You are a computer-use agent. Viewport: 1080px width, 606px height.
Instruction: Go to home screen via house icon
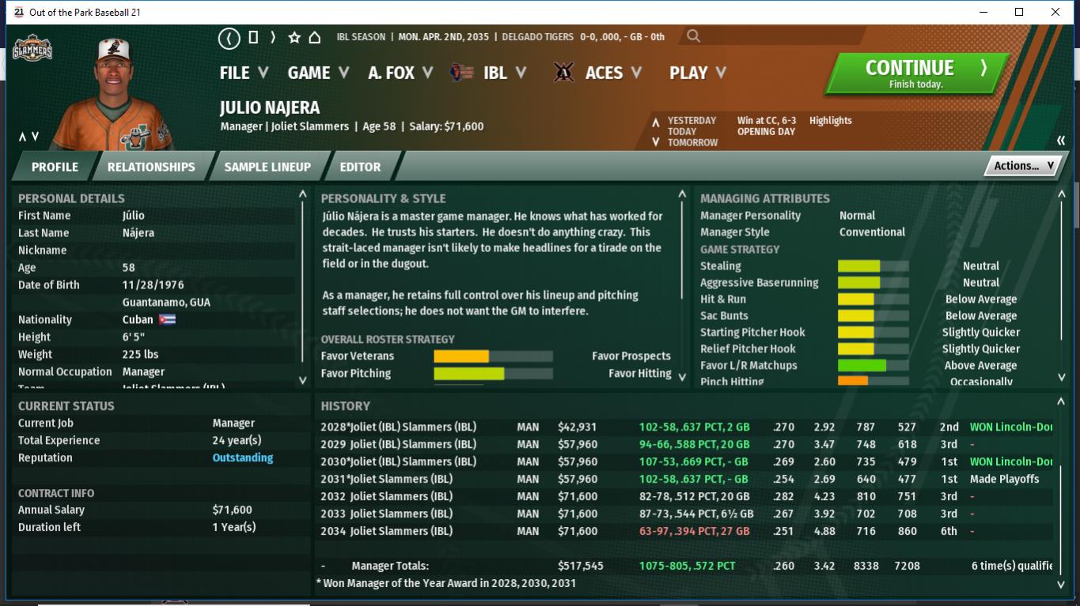click(314, 37)
